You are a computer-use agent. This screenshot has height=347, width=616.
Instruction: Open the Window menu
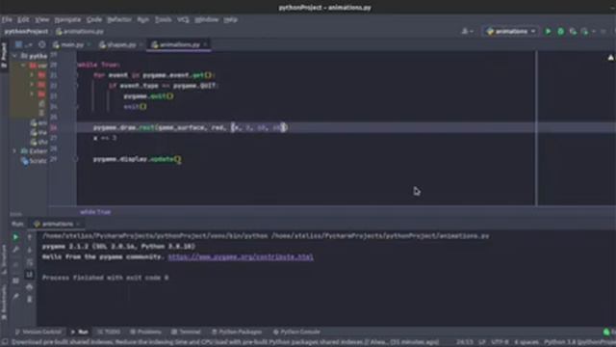(x=206, y=19)
